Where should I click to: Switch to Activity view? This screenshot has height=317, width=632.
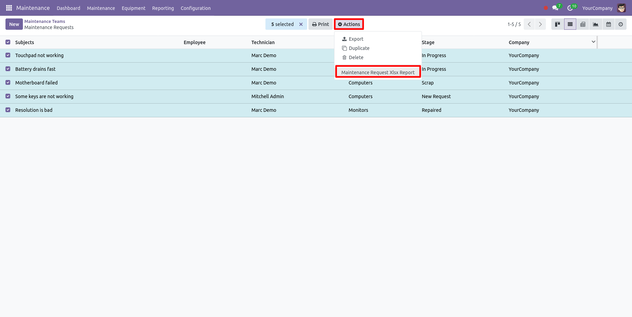pos(621,24)
